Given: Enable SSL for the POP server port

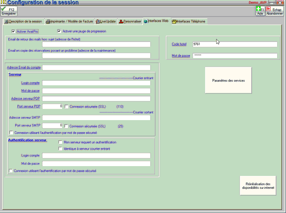Looking at the screenshot, I should [67, 107].
